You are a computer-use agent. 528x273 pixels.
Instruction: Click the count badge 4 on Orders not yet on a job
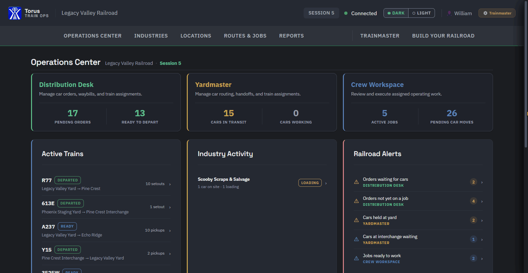(x=474, y=201)
